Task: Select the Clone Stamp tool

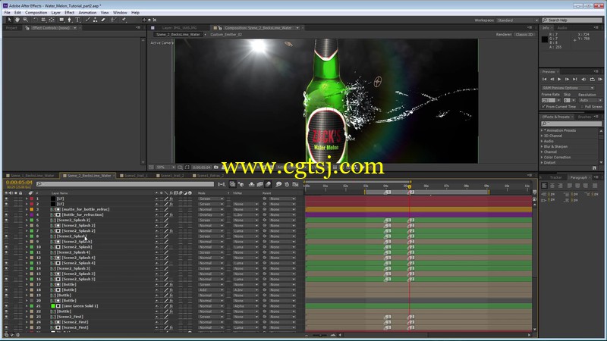Action: (x=96, y=20)
